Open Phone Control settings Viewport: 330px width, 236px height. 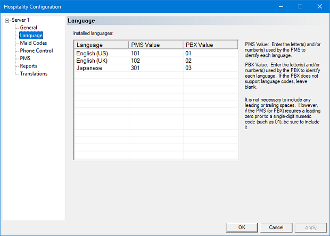tap(36, 50)
